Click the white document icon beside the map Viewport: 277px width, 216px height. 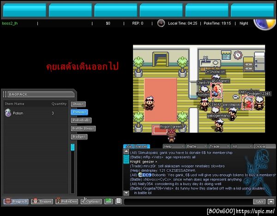[119, 201]
